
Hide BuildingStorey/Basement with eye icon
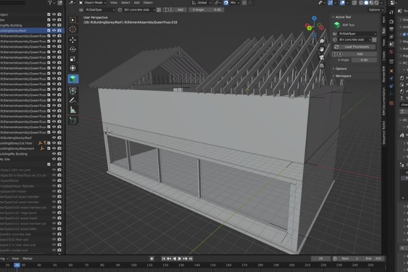pyautogui.click(x=54, y=149)
